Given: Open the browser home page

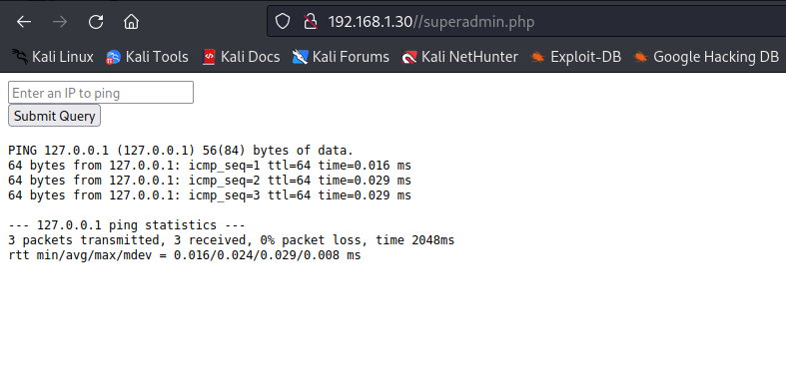Looking at the screenshot, I should tap(132, 22).
